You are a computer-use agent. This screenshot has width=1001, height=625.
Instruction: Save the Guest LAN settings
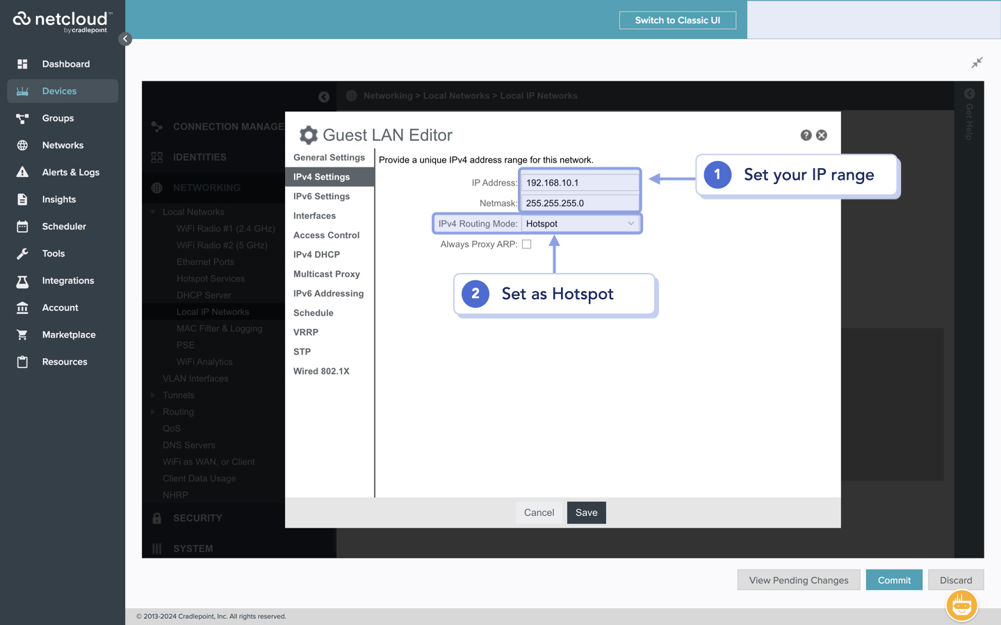point(586,512)
